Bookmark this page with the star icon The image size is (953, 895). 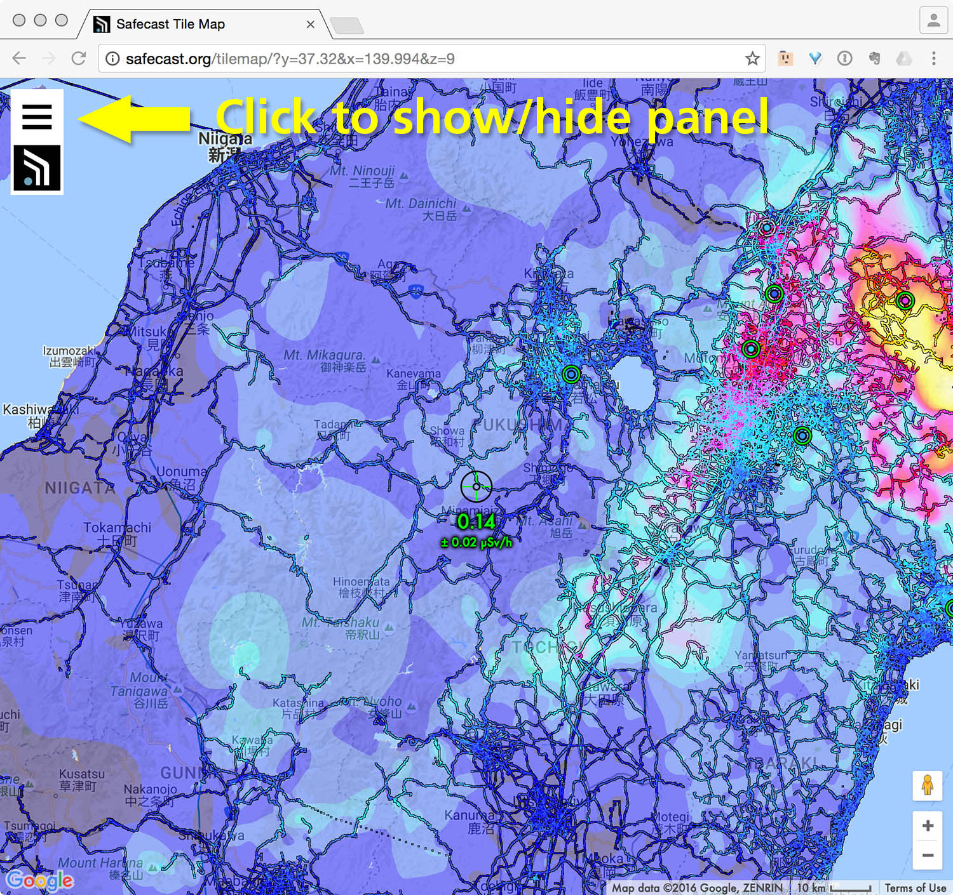[752, 59]
